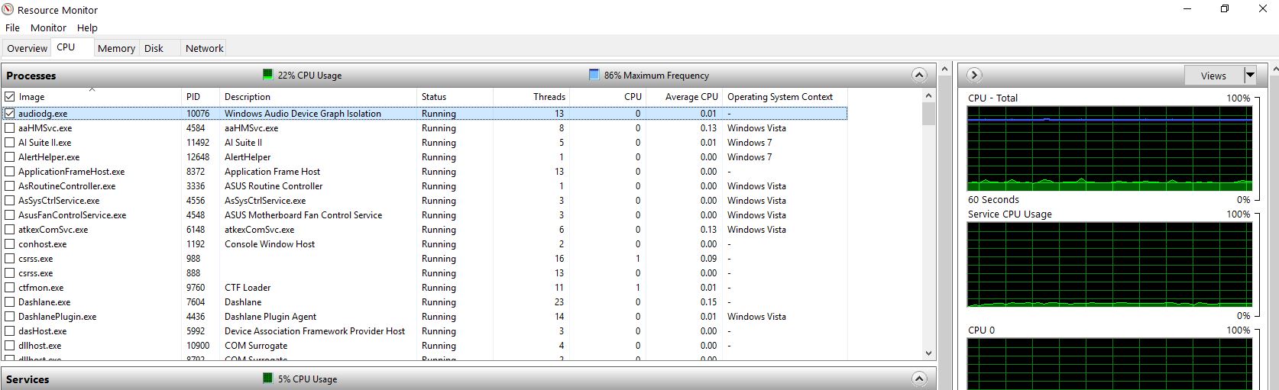
Task: Select the csrss.exe row with PID 888
Action: coord(425,273)
